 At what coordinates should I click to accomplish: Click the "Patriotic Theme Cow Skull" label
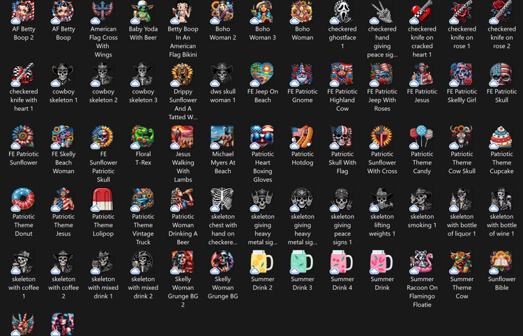[x=462, y=162]
